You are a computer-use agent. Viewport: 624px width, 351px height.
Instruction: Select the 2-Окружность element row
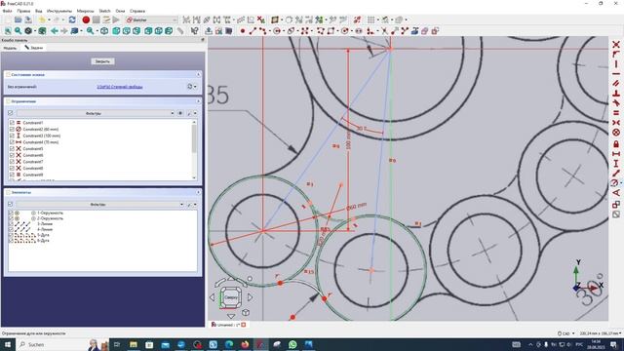[x=102, y=218]
